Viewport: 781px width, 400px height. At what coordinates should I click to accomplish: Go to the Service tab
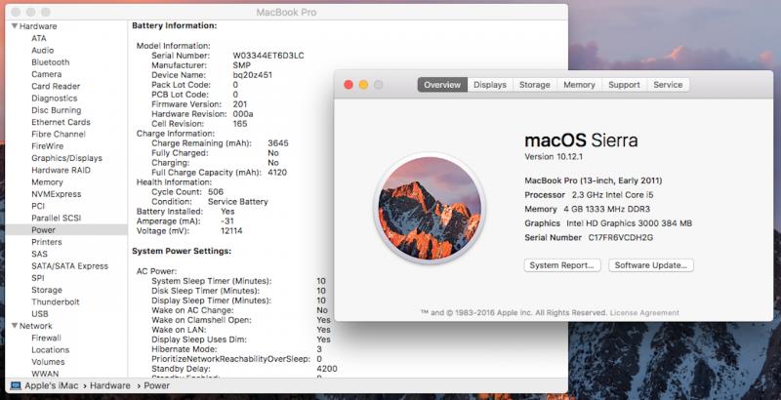pyautogui.click(x=668, y=85)
